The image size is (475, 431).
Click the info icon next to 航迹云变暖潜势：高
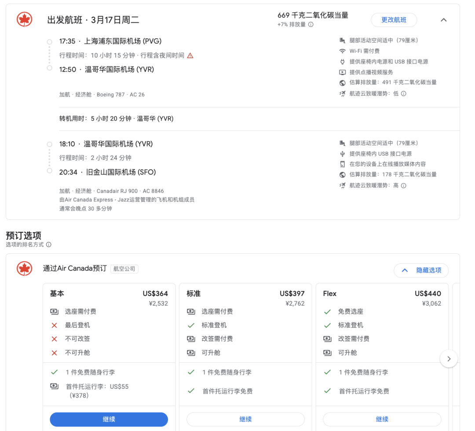click(x=403, y=186)
